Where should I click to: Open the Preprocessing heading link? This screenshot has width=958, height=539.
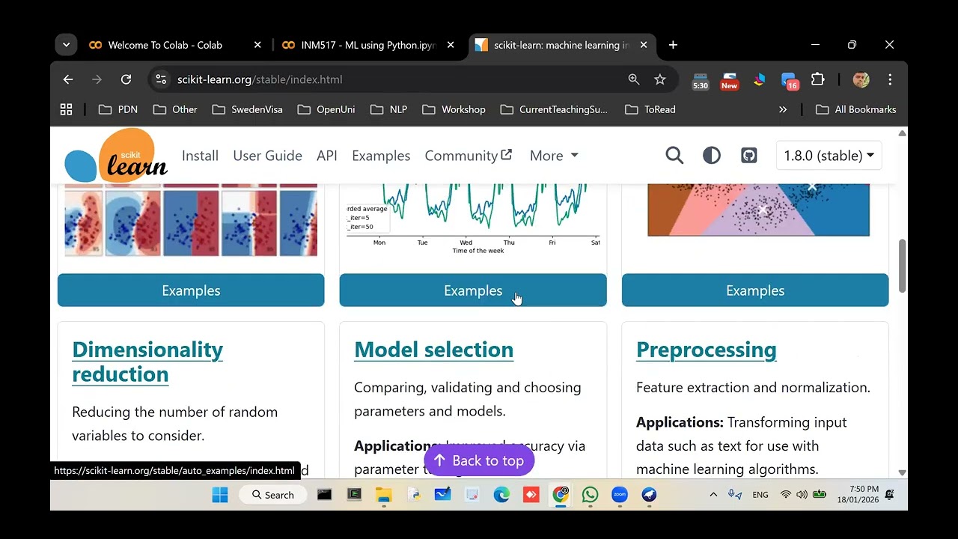[706, 350]
